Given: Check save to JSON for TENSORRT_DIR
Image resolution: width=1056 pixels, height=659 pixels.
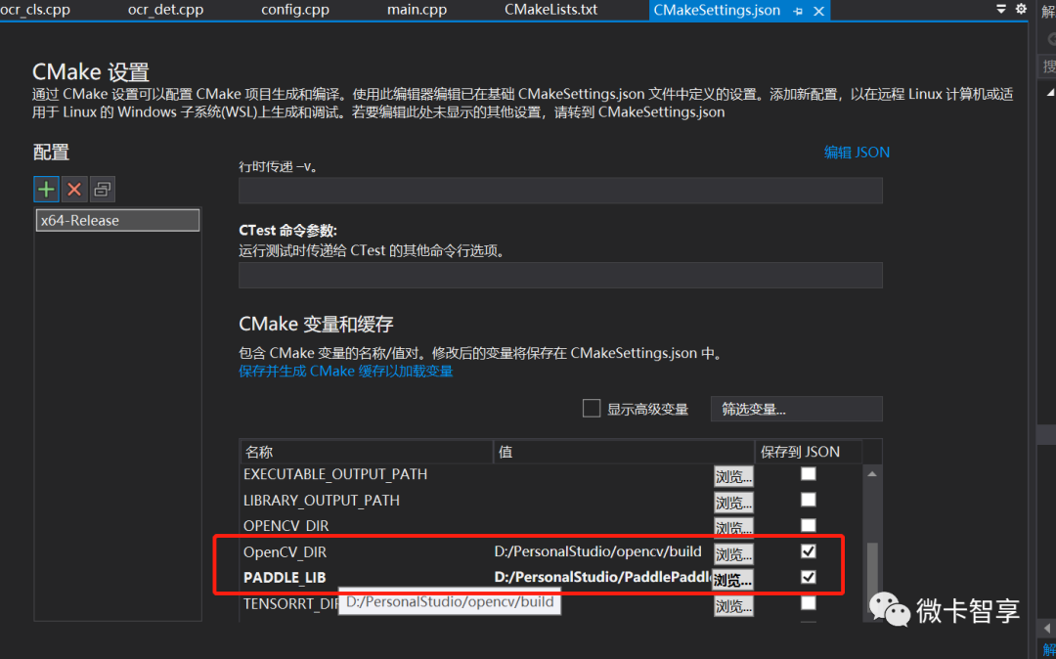Looking at the screenshot, I should [x=809, y=602].
